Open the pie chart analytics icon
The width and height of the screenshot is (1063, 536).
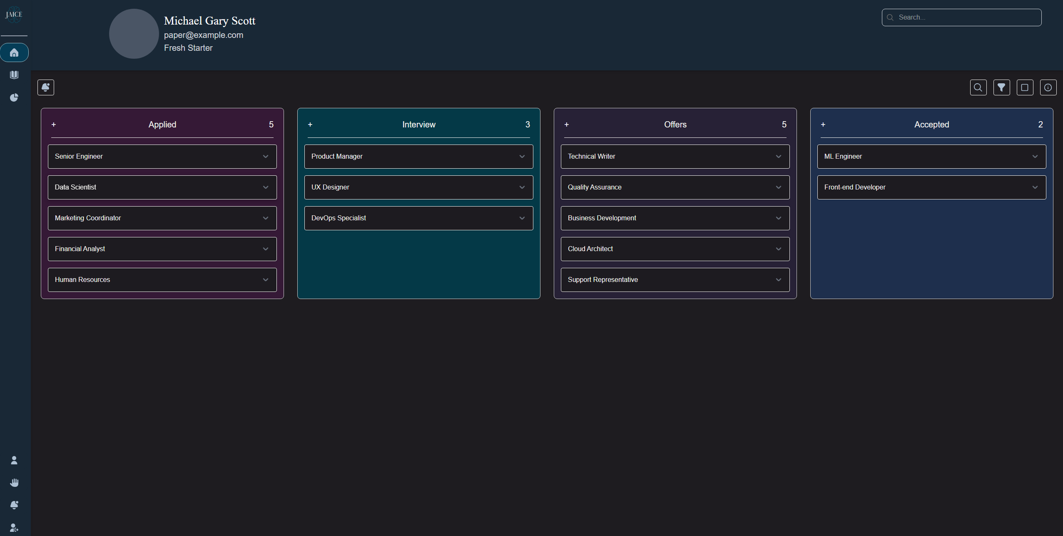pos(14,97)
